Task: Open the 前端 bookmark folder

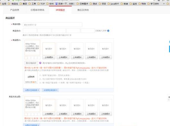Action: [x=124, y=4]
